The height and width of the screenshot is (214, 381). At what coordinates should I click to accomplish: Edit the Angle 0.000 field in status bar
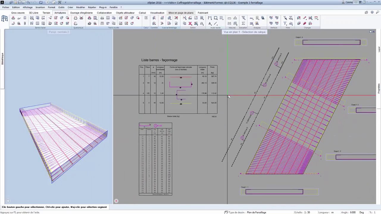[353, 212]
